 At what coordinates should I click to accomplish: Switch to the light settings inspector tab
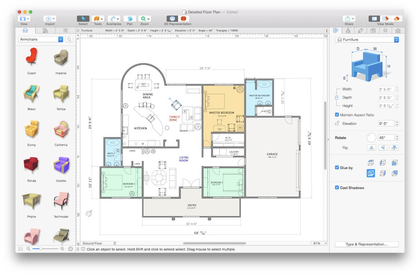pos(385,31)
